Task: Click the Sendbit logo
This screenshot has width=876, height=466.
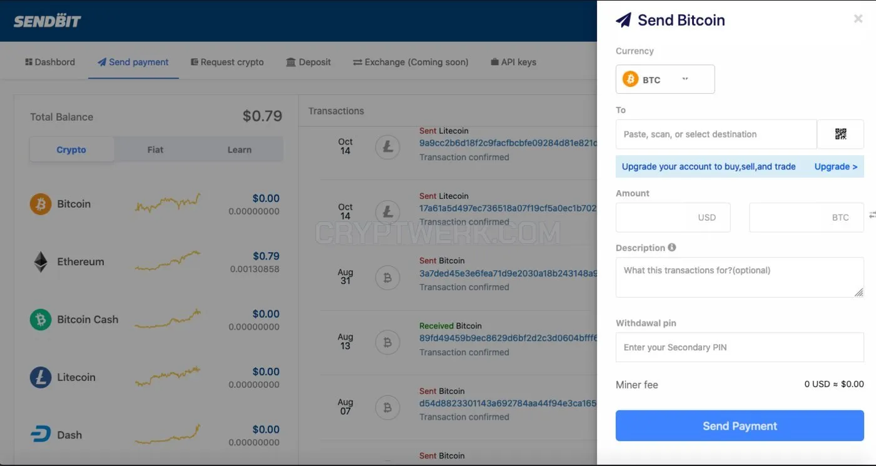Action: pyautogui.click(x=48, y=21)
